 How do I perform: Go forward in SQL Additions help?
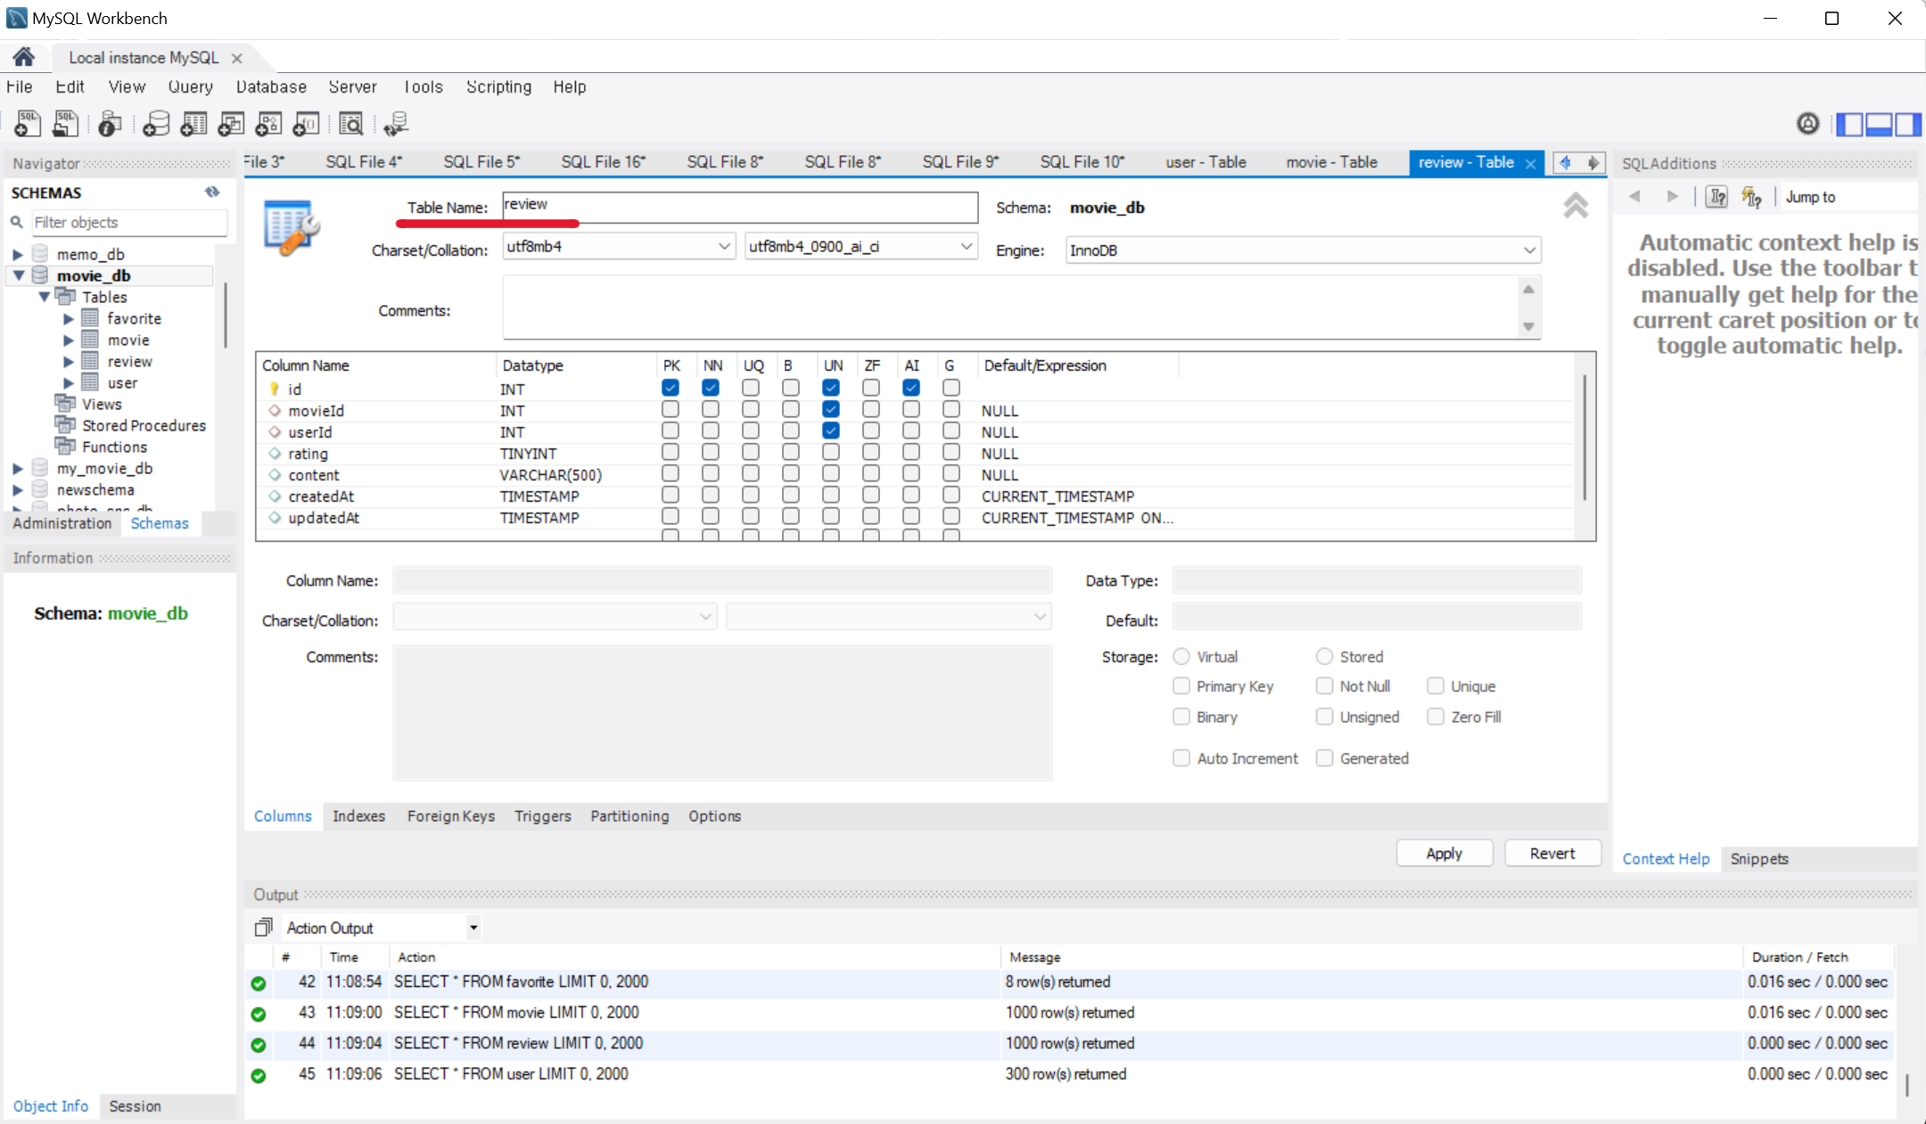pos(1673,197)
